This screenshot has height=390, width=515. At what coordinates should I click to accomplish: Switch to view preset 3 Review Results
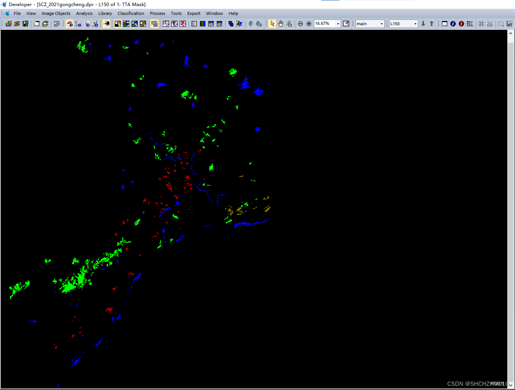click(x=87, y=24)
